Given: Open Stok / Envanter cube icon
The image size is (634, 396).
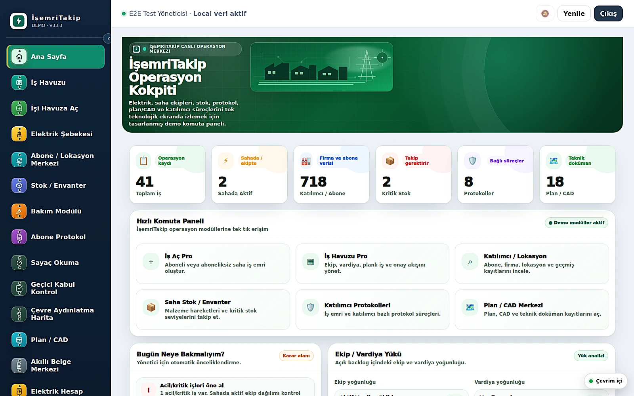Looking at the screenshot, I should [x=19, y=185].
